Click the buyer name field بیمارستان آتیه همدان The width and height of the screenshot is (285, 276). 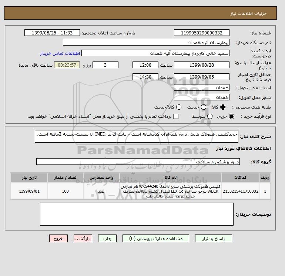click(x=146, y=42)
